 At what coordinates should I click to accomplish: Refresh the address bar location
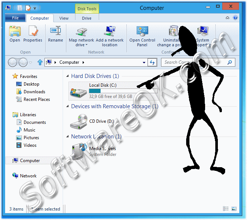point(152,62)
